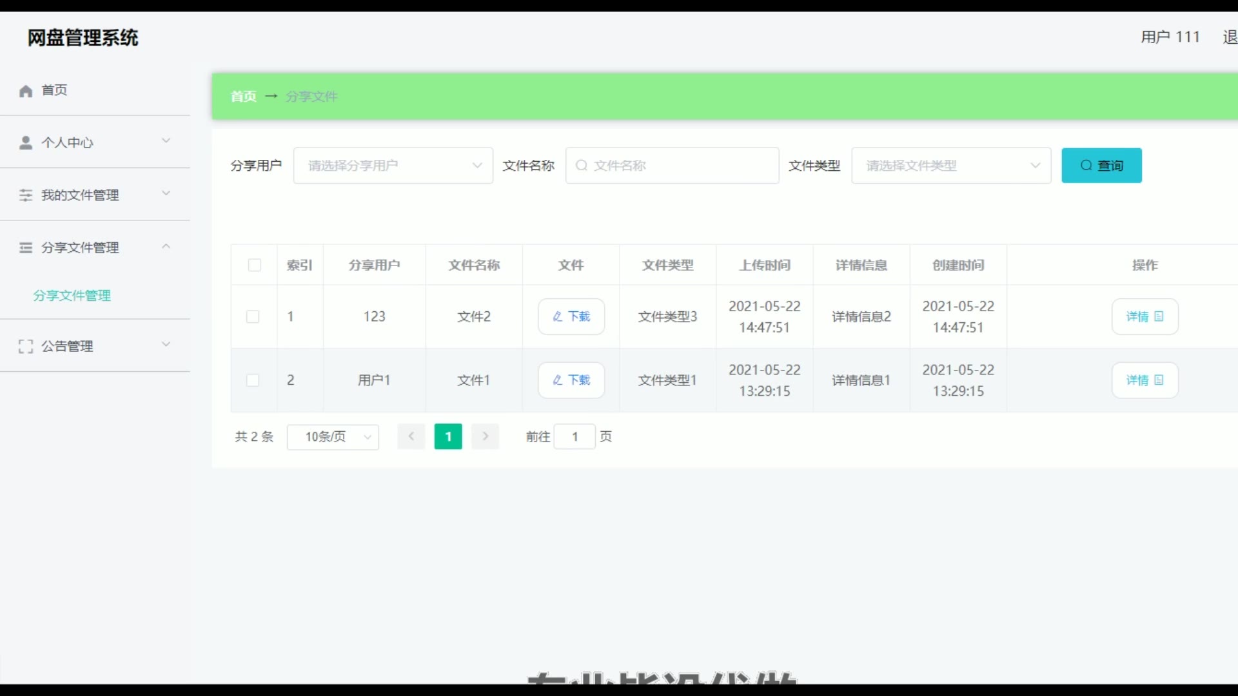Open the 10条/页 page size dropdown
Viewport: 1238px width, 696px height.
333,437
